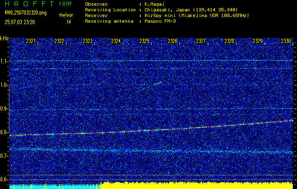Screen dimensions: 297x189
Task: Click the 2327 time marker
Action: pos(201,41)
